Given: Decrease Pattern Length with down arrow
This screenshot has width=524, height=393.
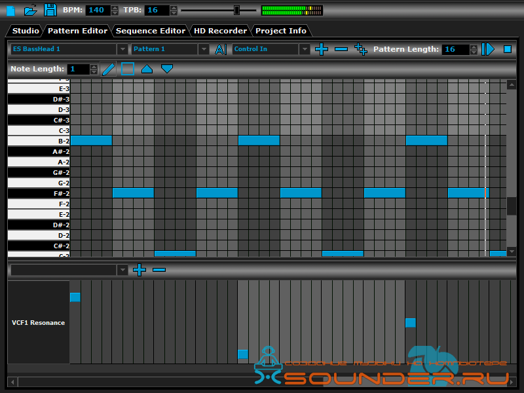Looking at the screenshot, I should click(x=474, y=52).
